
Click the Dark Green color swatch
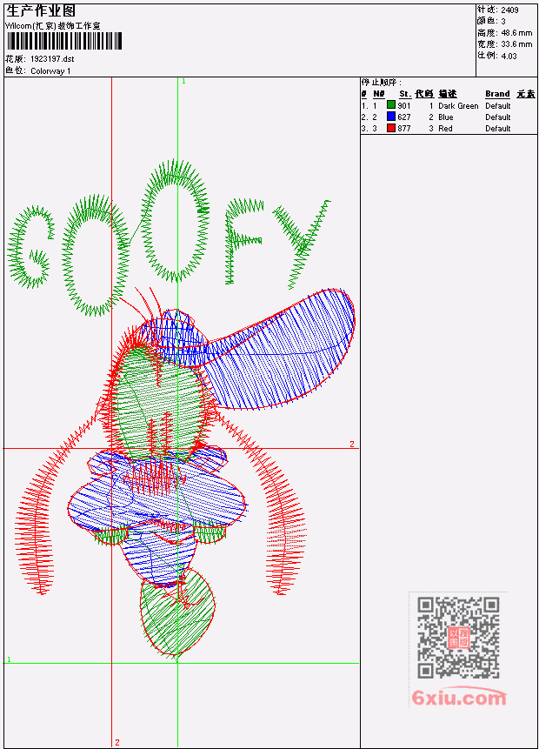pos(391,105)
